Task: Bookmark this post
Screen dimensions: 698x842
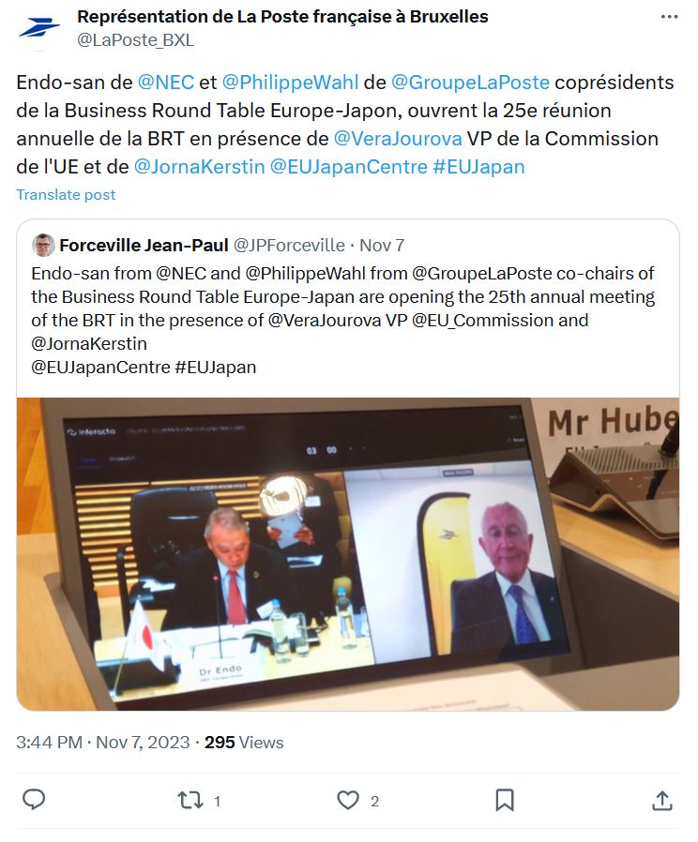Action: [505, 801]
